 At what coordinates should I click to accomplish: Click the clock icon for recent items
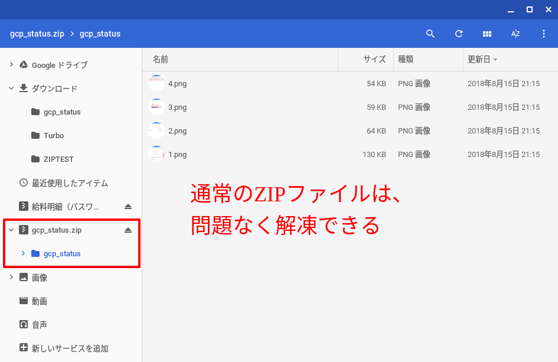pyautogui.click(x=24, y=183)
